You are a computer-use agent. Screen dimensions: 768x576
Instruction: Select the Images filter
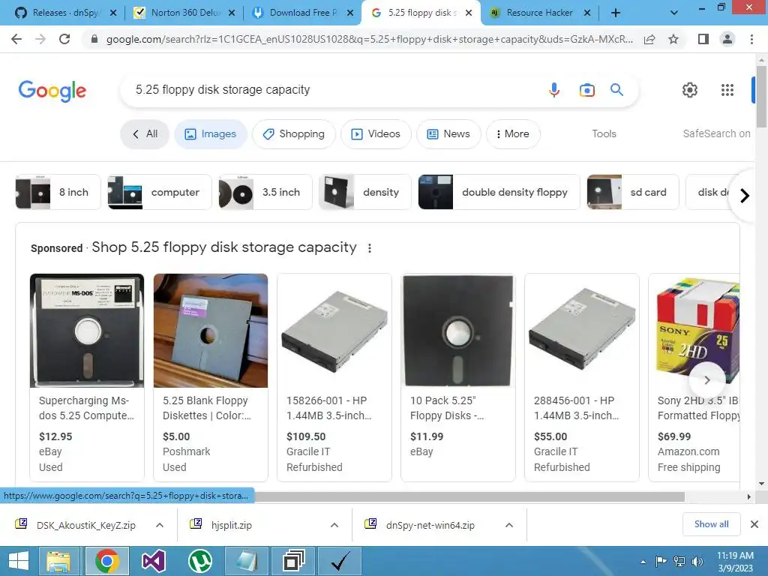210,133
